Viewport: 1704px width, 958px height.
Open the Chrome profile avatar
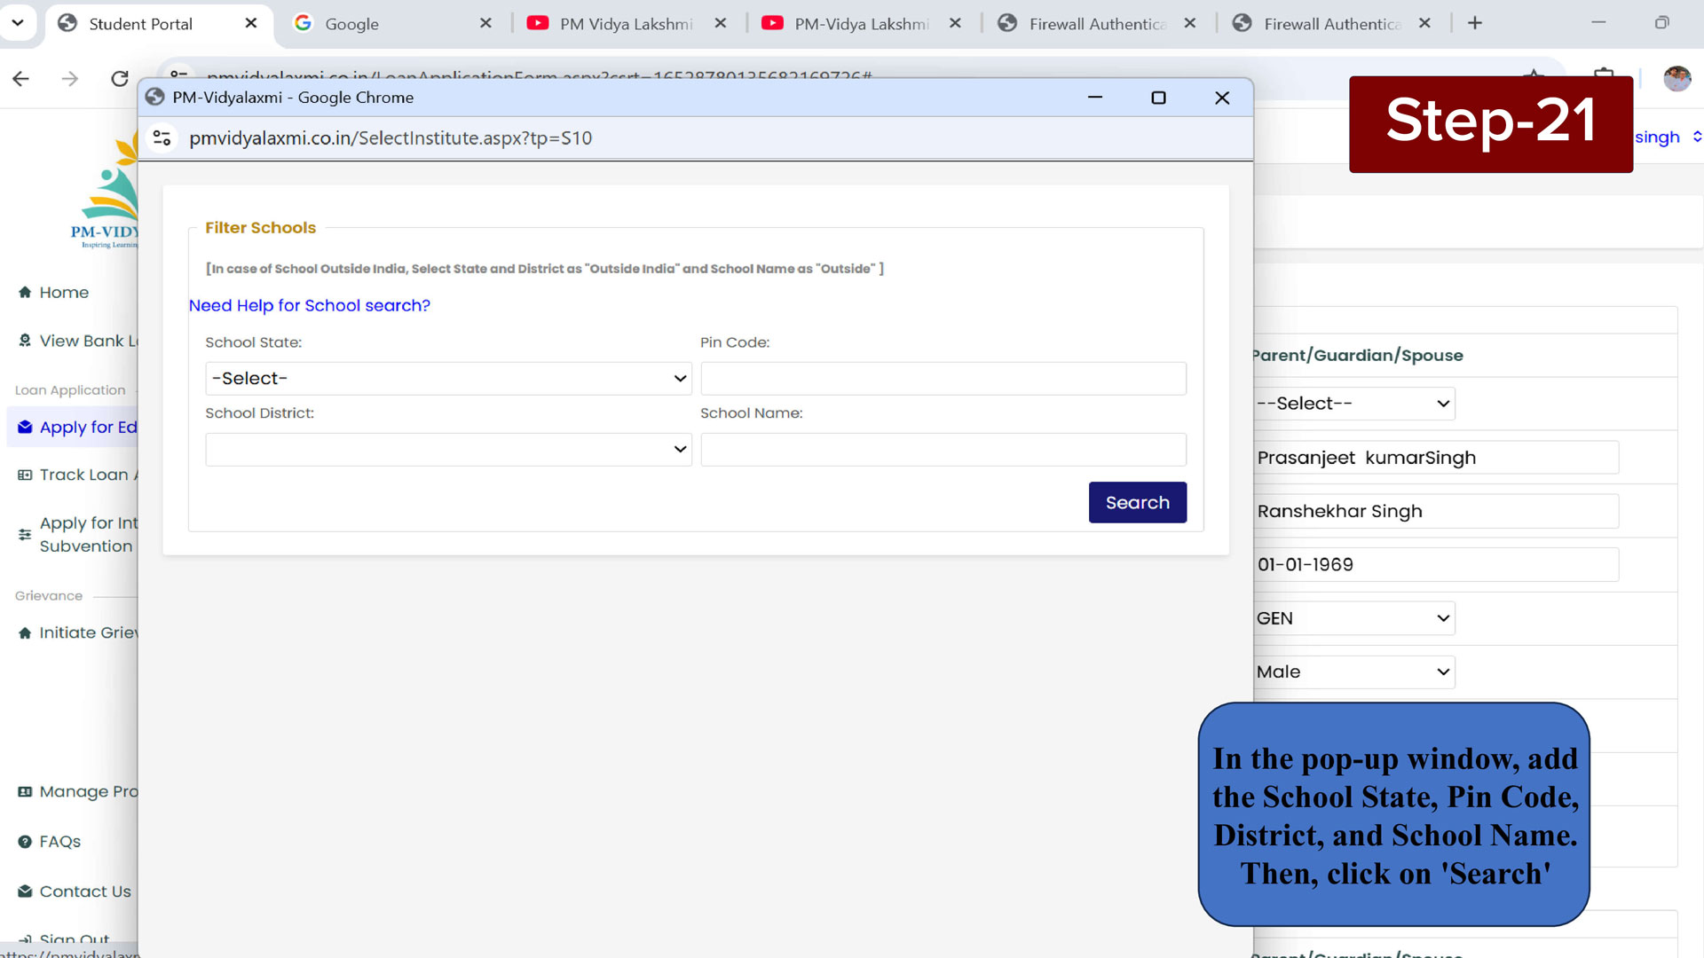pos(1676,79)
